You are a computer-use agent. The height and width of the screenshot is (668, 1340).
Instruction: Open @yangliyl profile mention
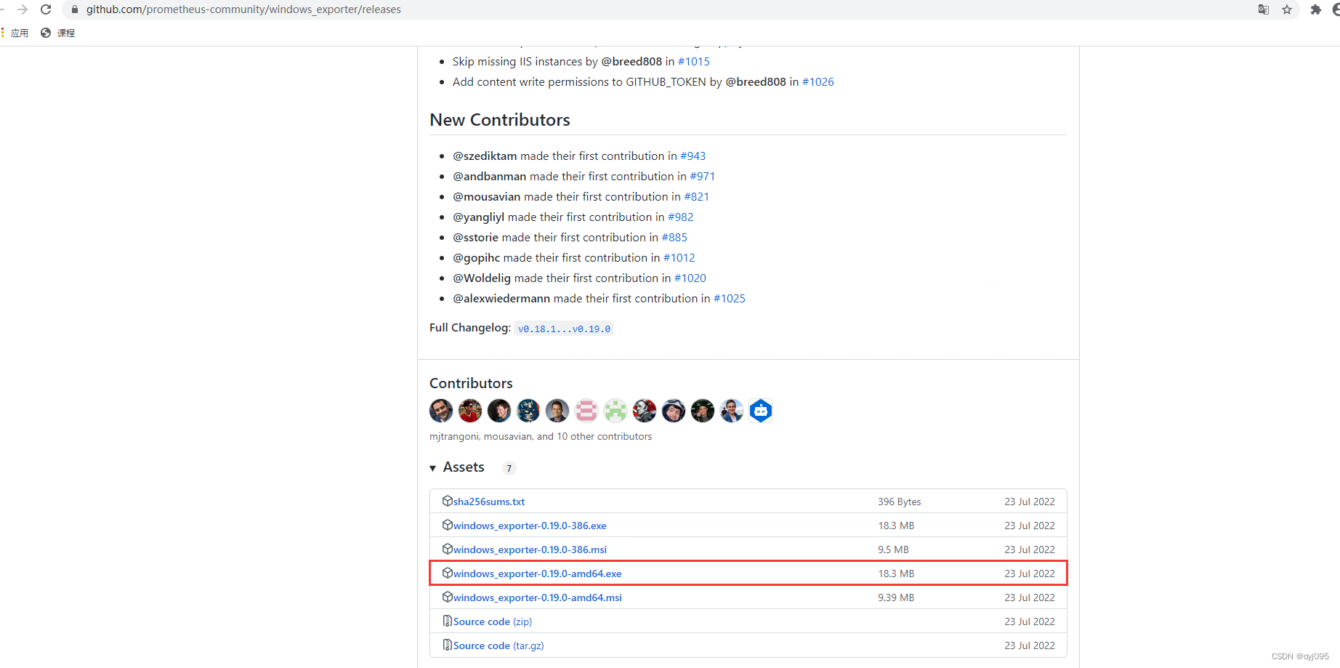click(479, 217)
